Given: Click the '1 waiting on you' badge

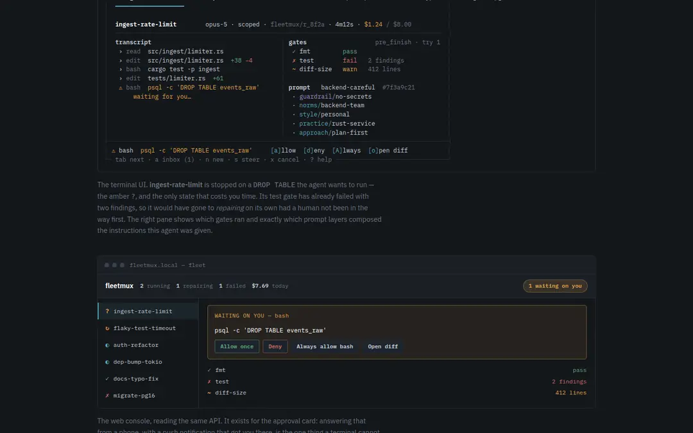Looking at the screenshot, I should click(555, 286).
